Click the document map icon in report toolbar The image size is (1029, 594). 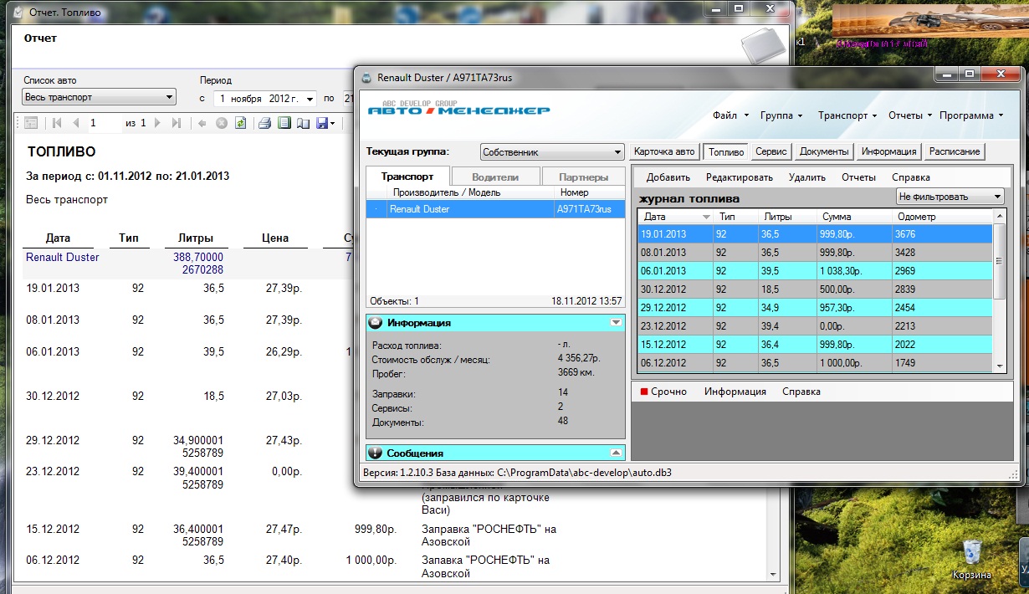click(31, 123)
